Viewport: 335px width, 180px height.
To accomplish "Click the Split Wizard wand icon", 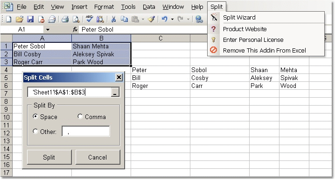I will (x=214, y=18).
